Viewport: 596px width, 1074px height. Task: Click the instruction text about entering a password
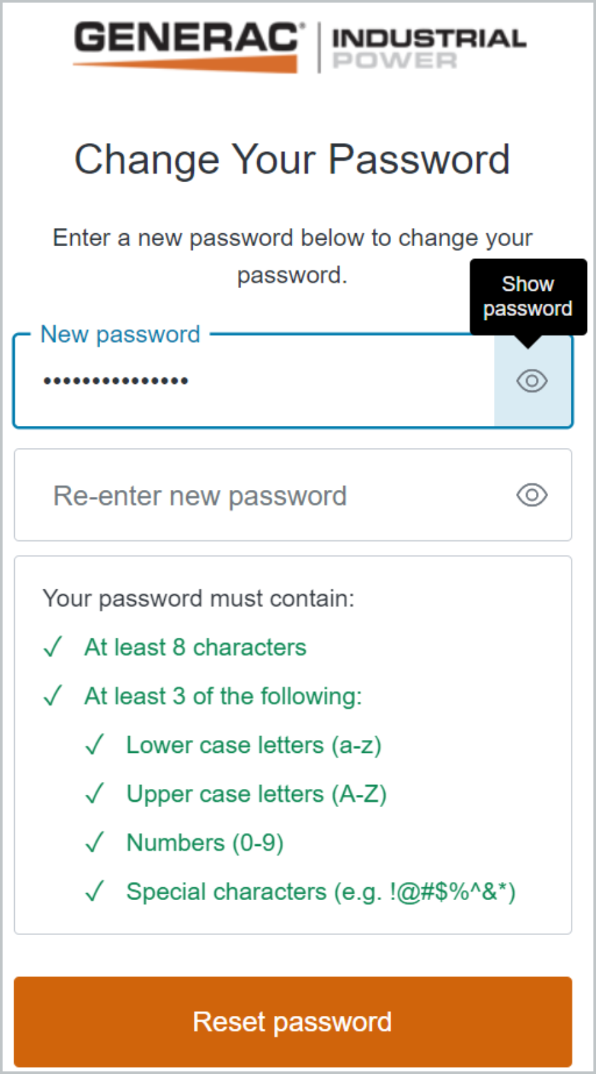click(292, 256)
